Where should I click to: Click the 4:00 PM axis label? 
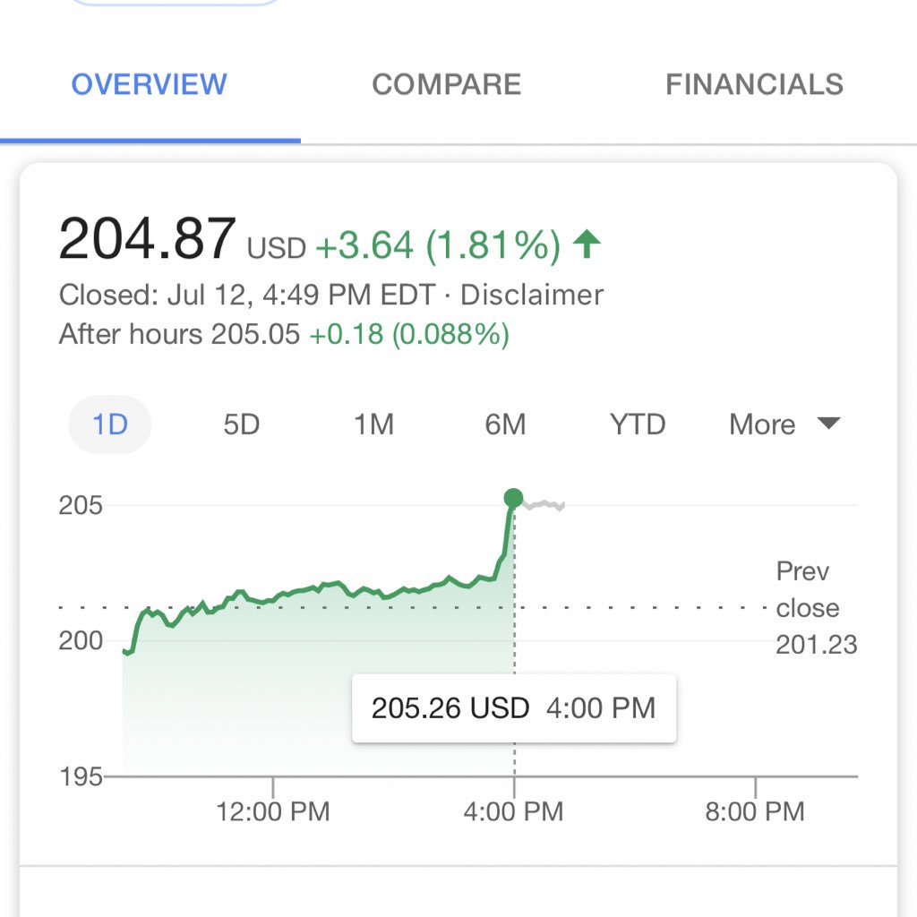click(514, 811)
